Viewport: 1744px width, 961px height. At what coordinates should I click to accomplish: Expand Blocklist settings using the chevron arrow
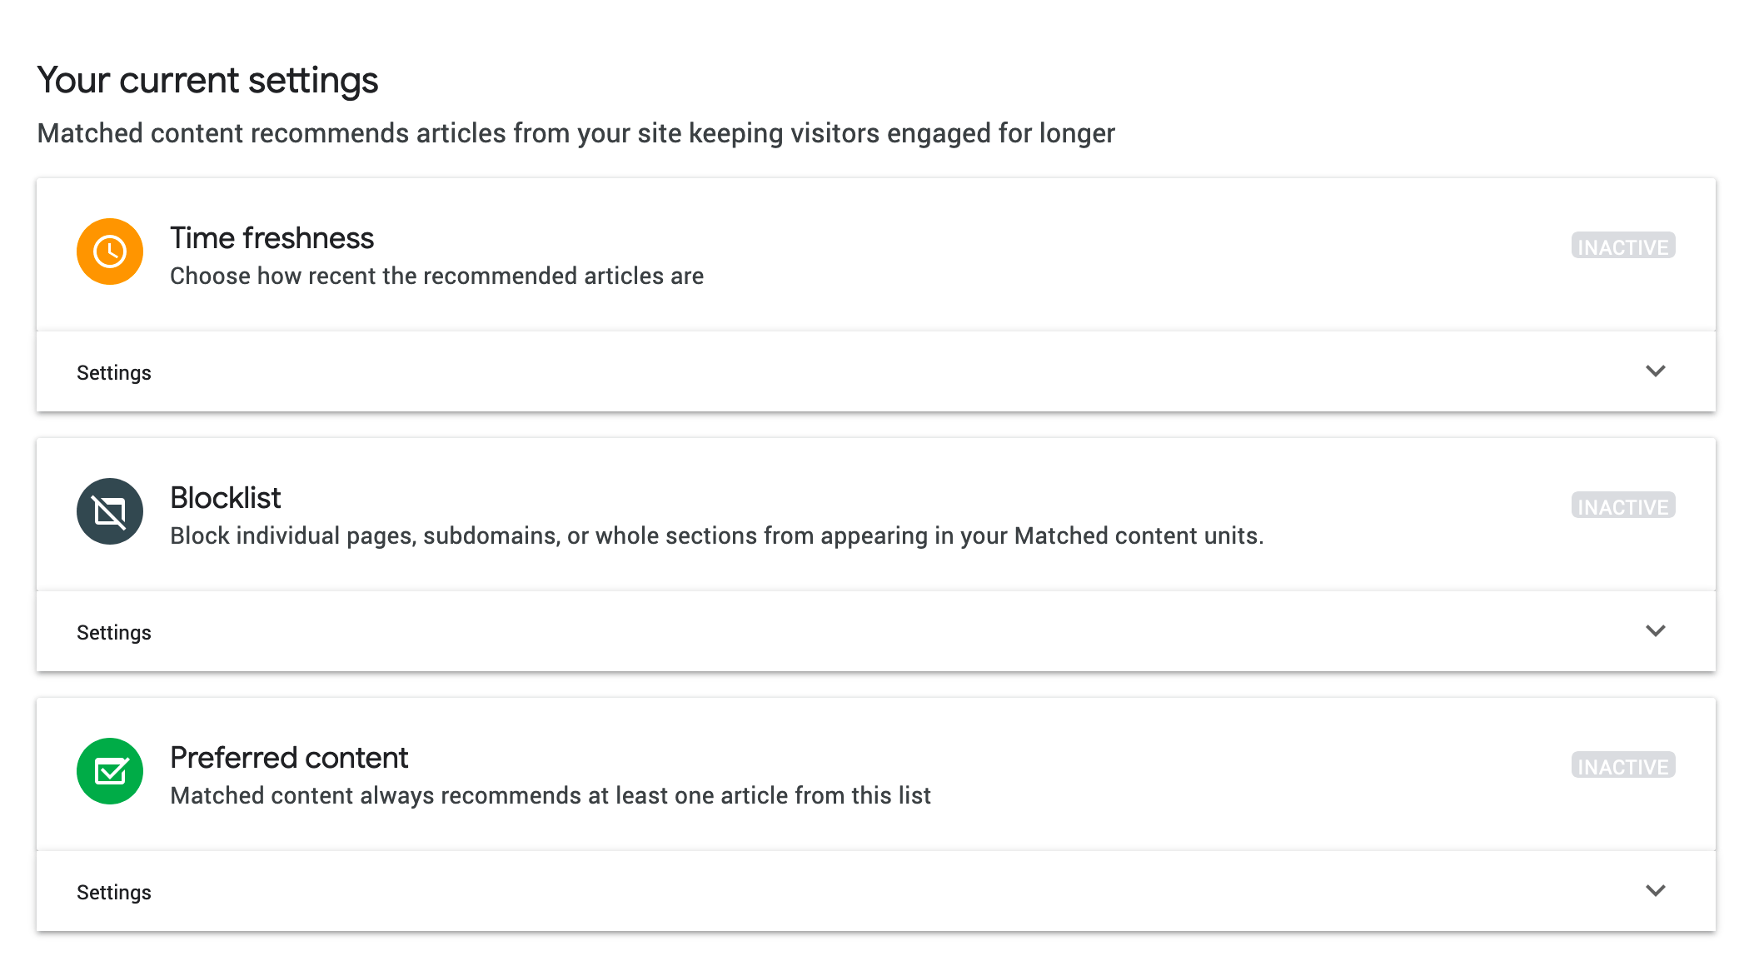click(1655, 631)
